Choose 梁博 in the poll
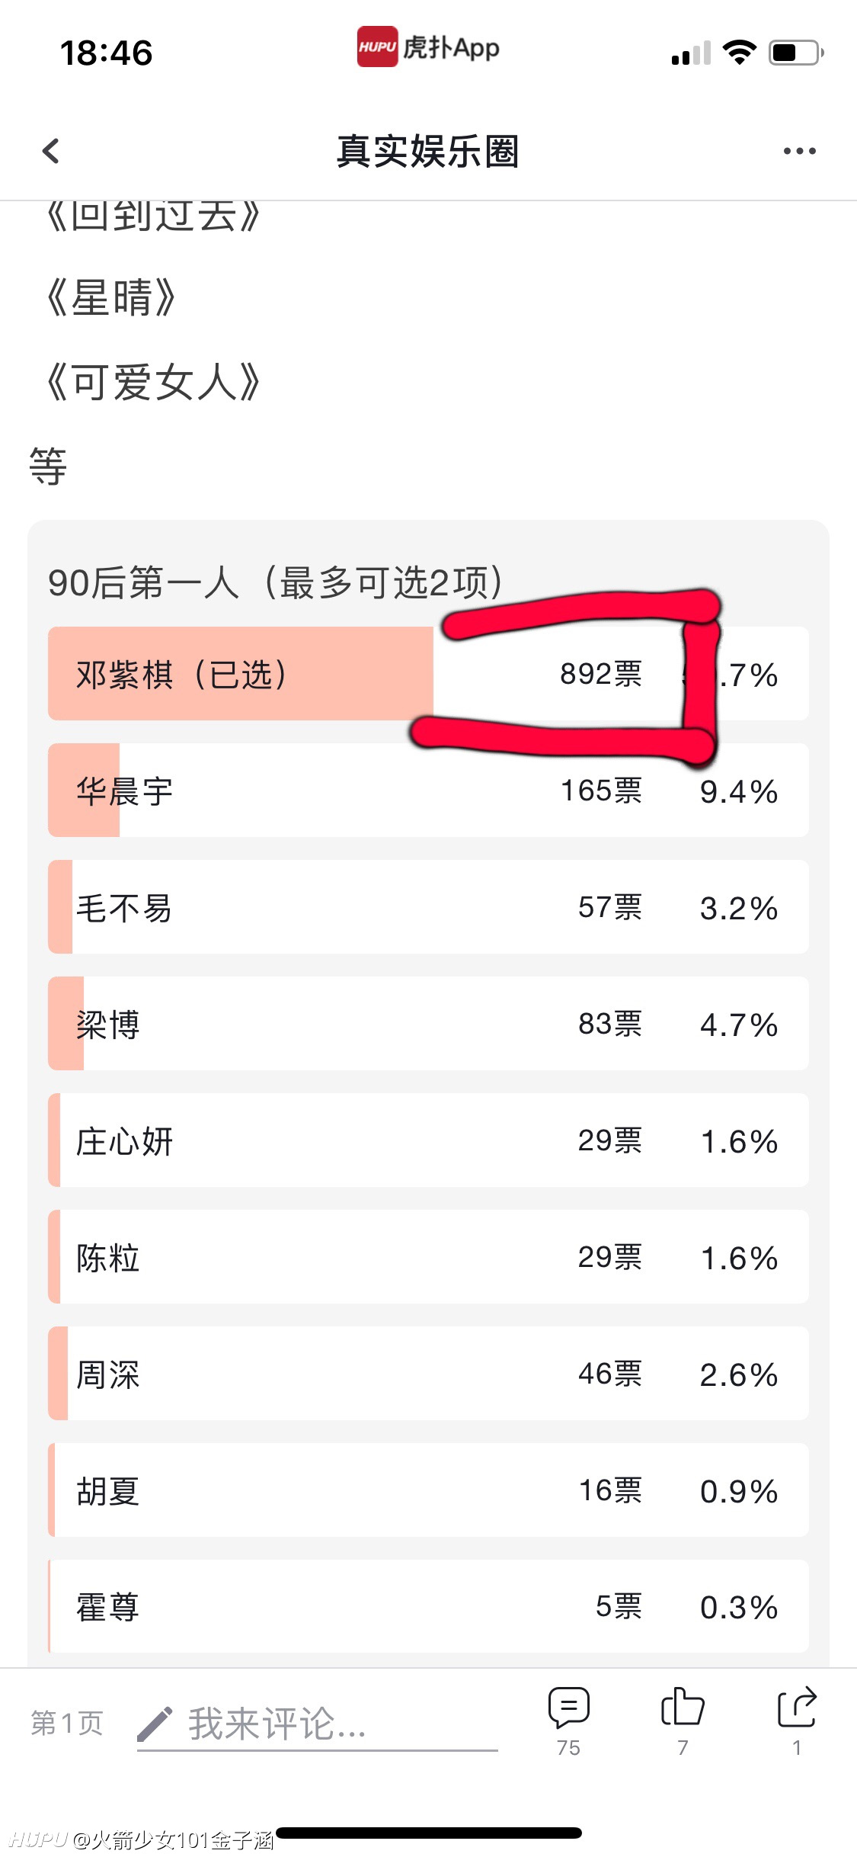Image resolution: width=857 pixels, height=1857 pixels. [x=428, y=1024]
